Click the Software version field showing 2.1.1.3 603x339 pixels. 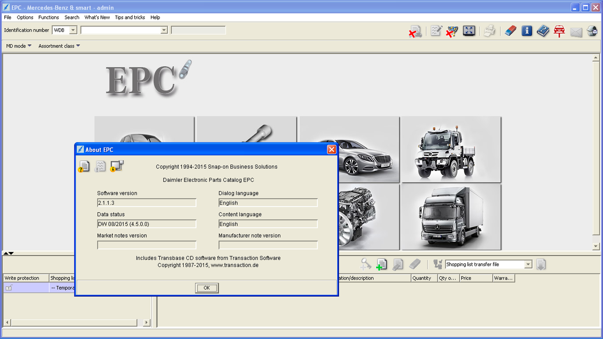[147, 203]
